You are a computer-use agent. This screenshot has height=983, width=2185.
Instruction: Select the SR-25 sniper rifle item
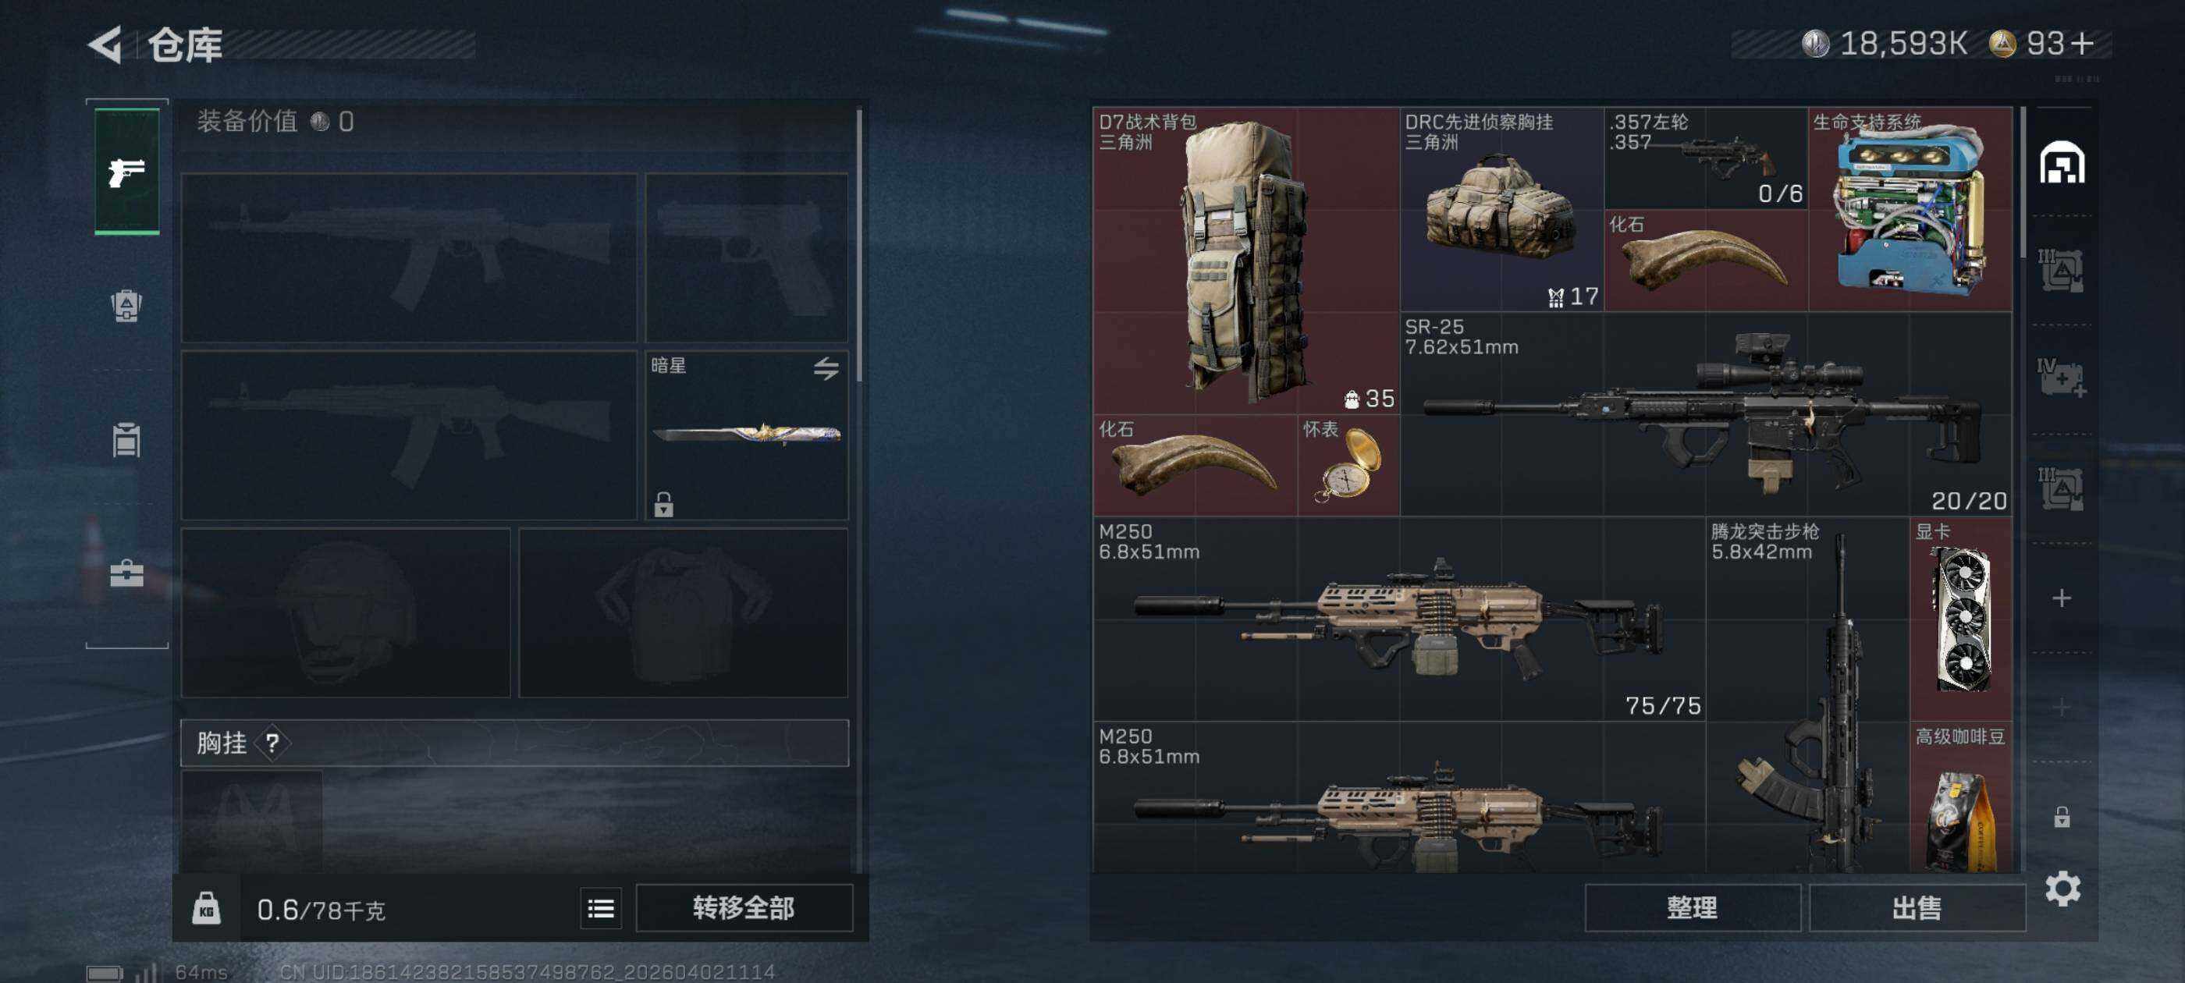click(x=1706, y=414)
